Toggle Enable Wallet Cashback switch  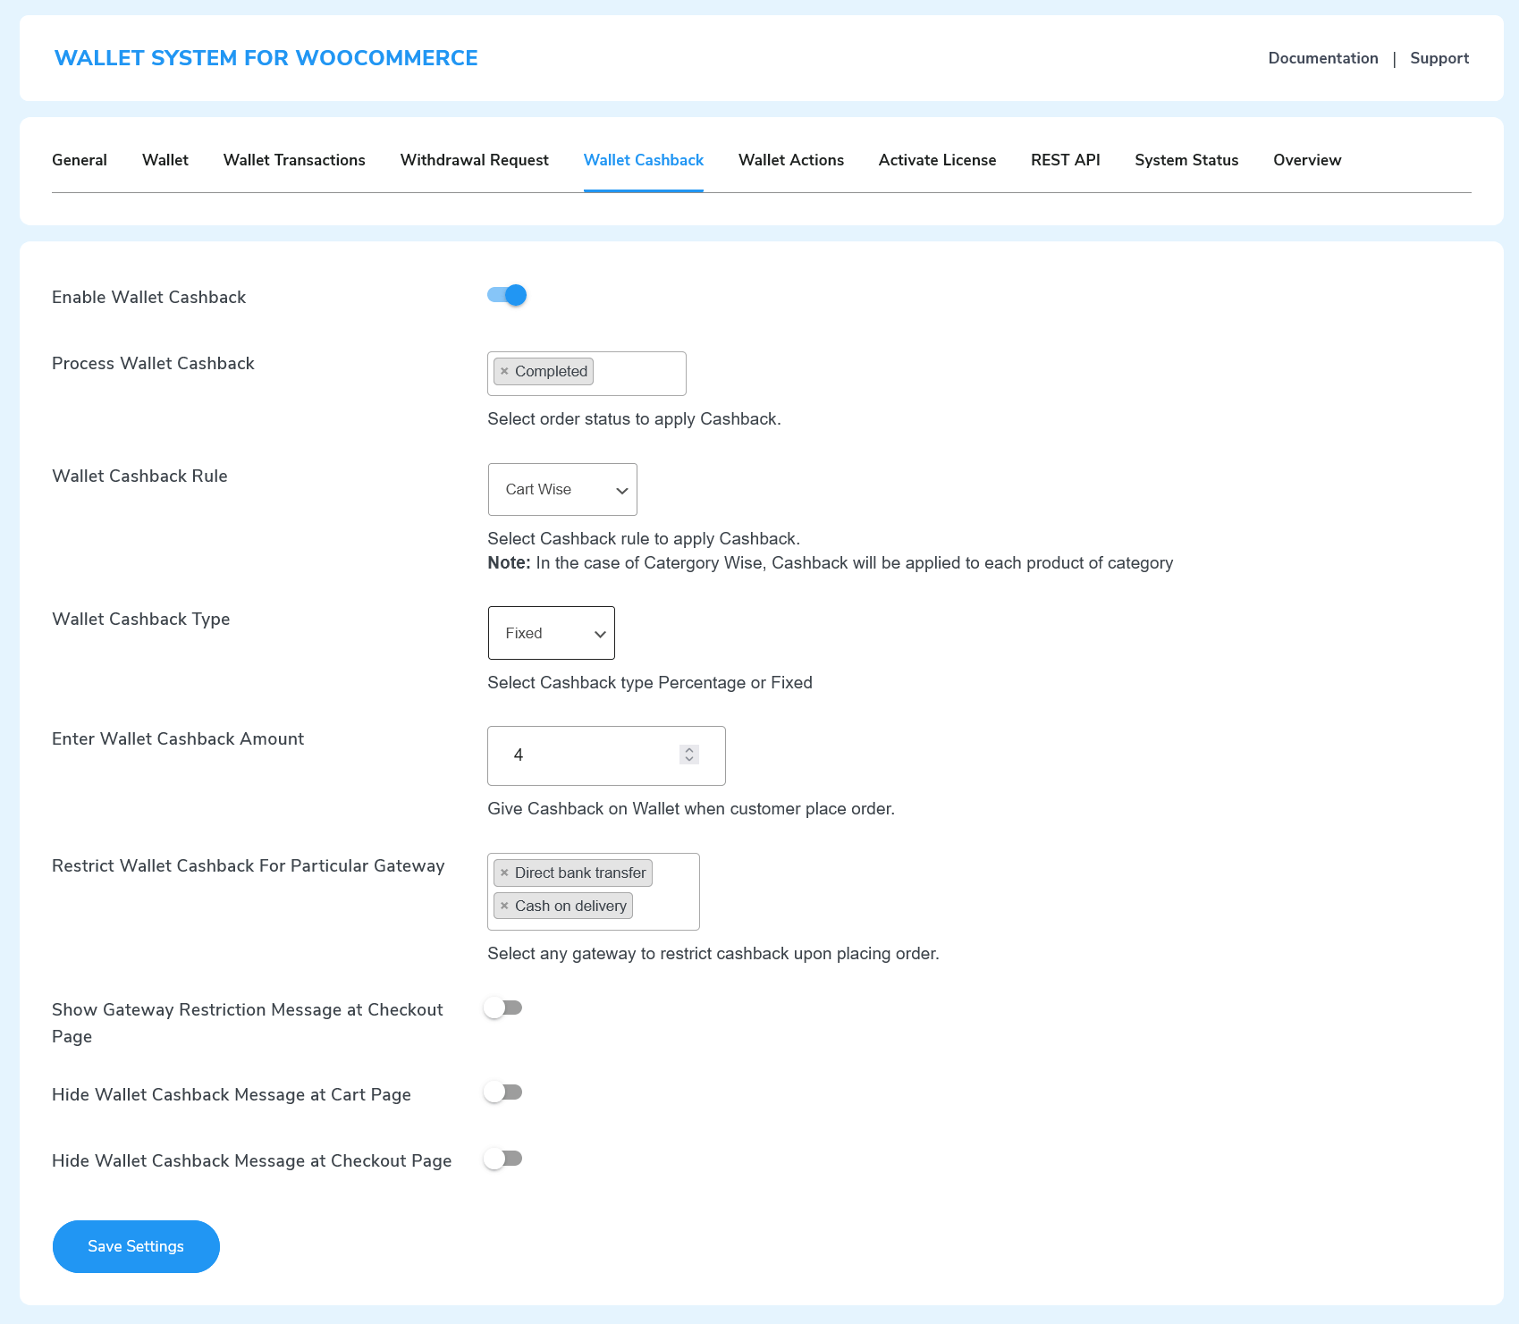click(x=507, y=295)
